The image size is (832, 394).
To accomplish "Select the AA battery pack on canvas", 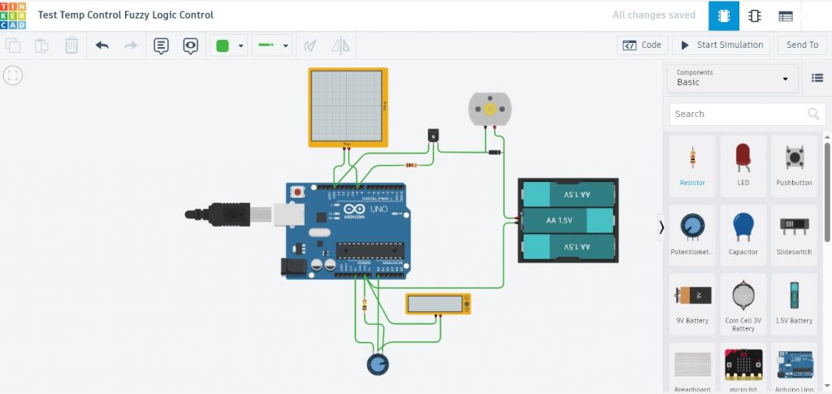I will point(568,220).
